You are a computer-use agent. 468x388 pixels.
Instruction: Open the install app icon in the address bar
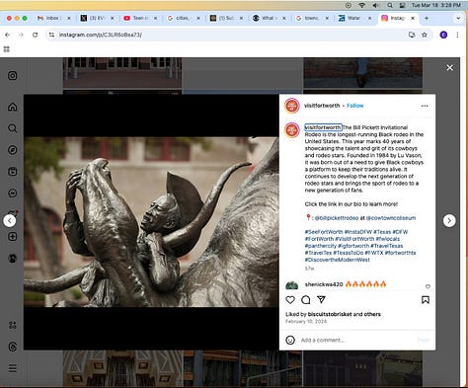(412, 35)
